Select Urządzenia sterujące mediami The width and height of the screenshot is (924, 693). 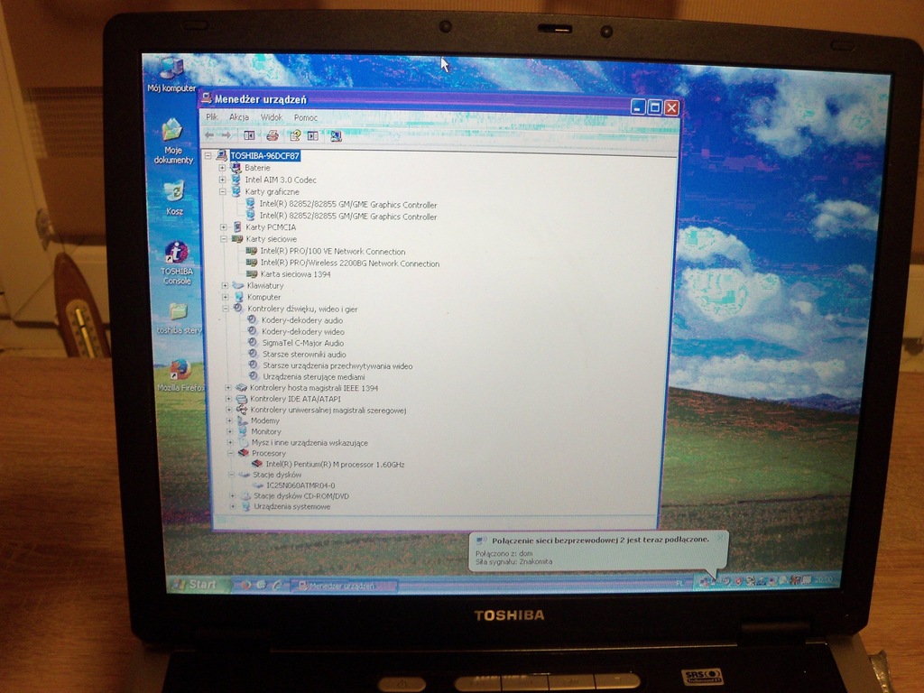tap(313, 376)
